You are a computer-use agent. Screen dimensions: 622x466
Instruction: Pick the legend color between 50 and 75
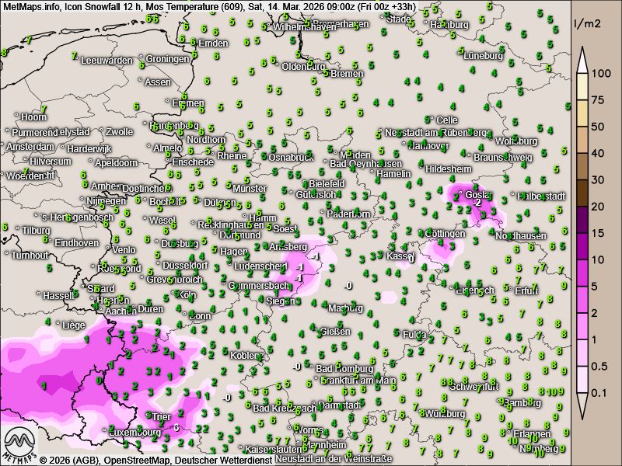pos(583,113)
